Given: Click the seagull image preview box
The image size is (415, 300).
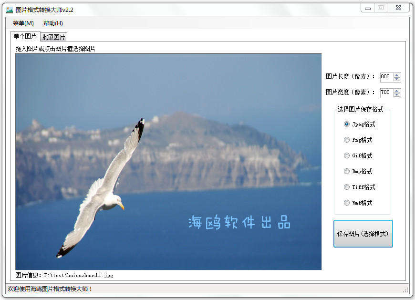Looking at the screenshot, I should [168, 161].
